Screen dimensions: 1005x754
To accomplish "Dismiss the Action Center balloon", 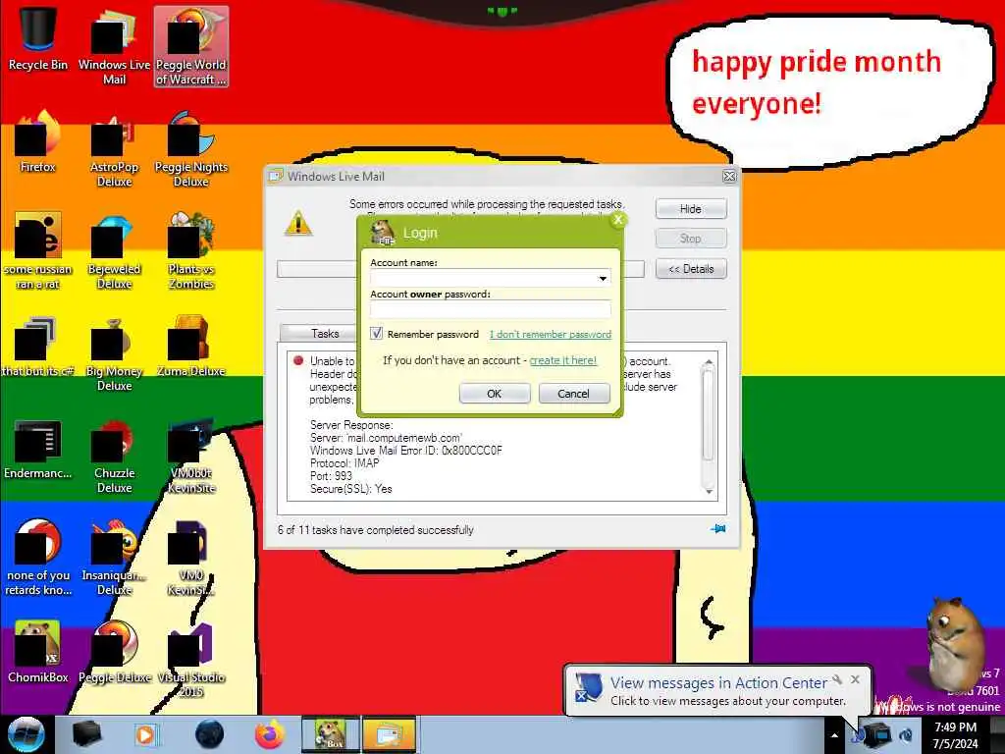I will (855, 679).
